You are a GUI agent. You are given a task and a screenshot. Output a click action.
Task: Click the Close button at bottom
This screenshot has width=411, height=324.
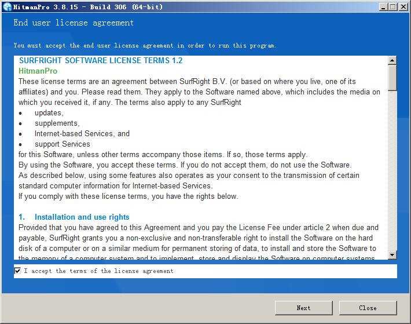tap(368, 308)
